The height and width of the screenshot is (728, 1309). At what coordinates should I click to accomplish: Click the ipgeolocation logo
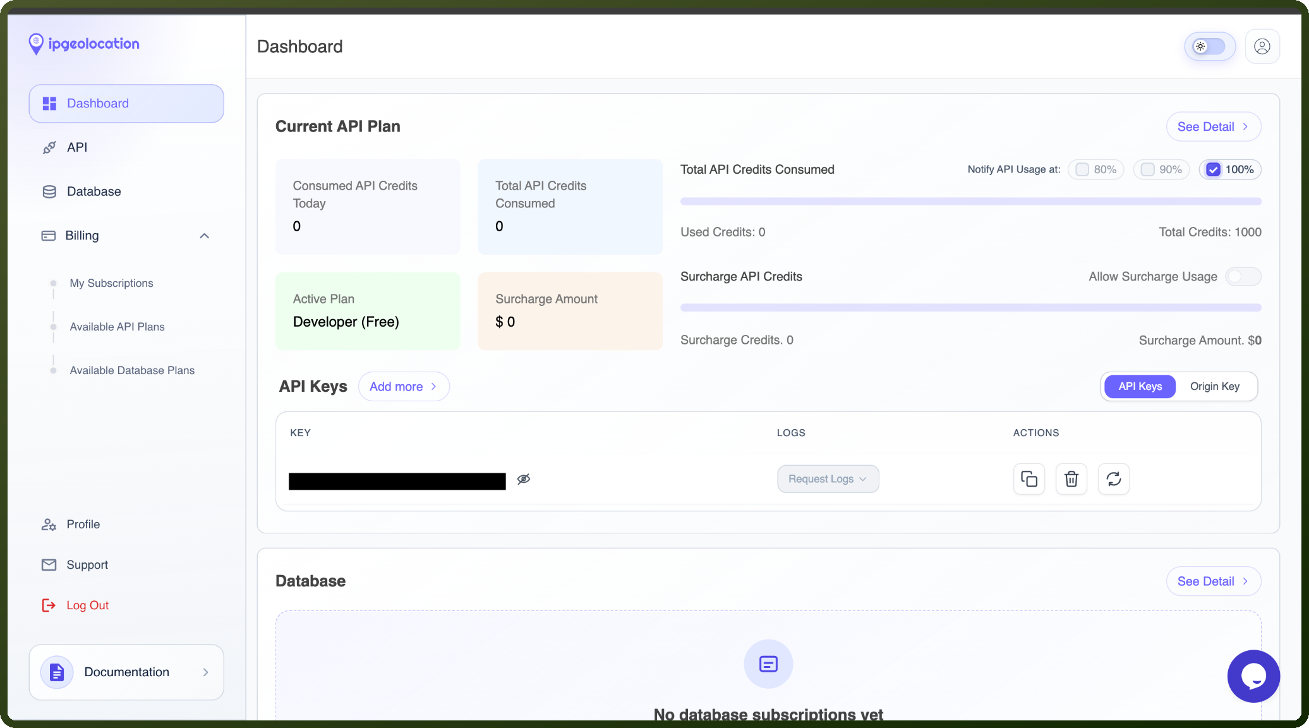(84, 44)
